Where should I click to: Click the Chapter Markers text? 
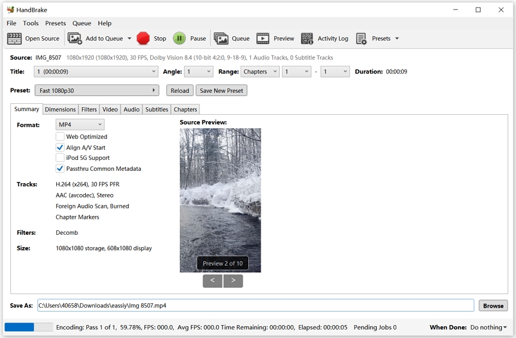[x=77, y=217]
